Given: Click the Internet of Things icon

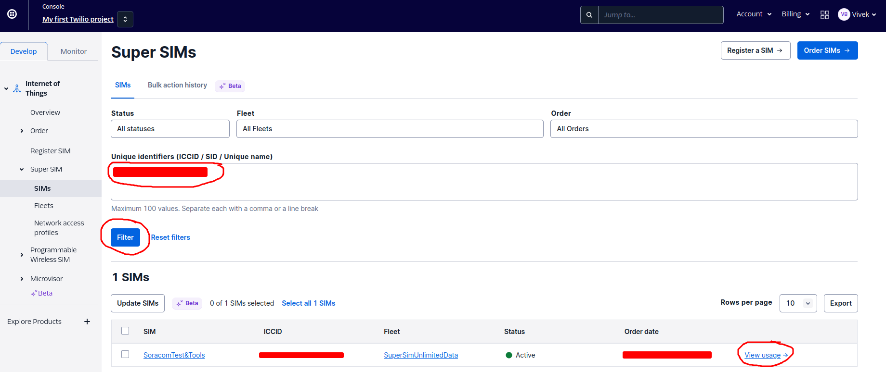Looking at the screenshot, I should 17,88.
